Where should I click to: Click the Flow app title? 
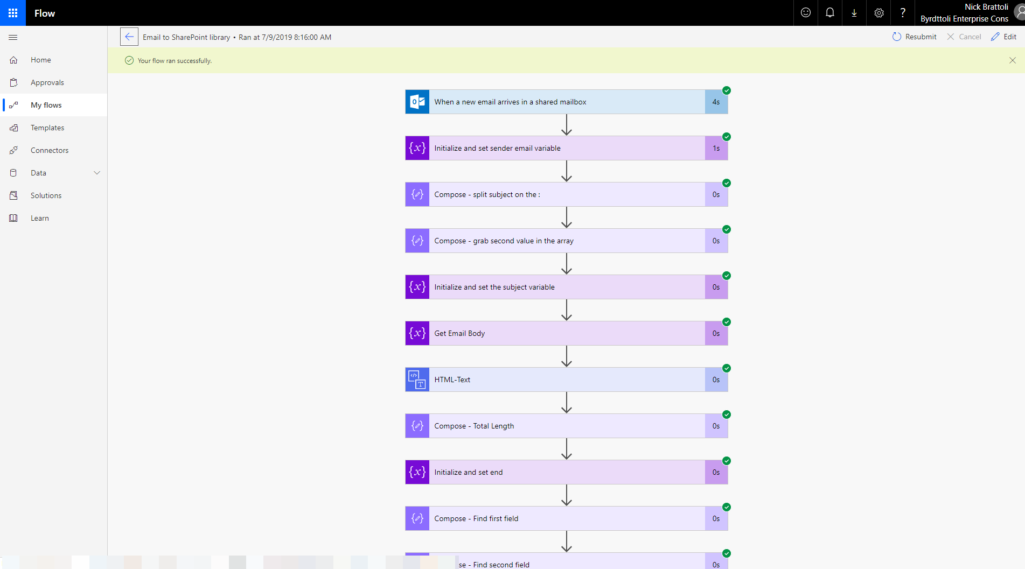45,13
